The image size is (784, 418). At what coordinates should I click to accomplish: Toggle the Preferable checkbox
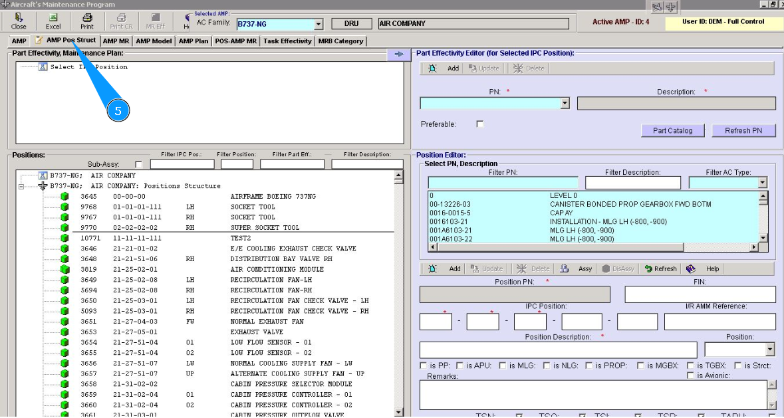(480, 124)
